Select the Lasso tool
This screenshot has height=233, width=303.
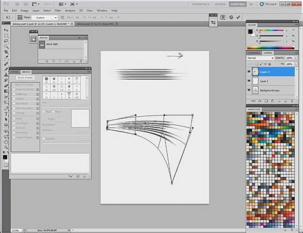[x=6, y=41]
